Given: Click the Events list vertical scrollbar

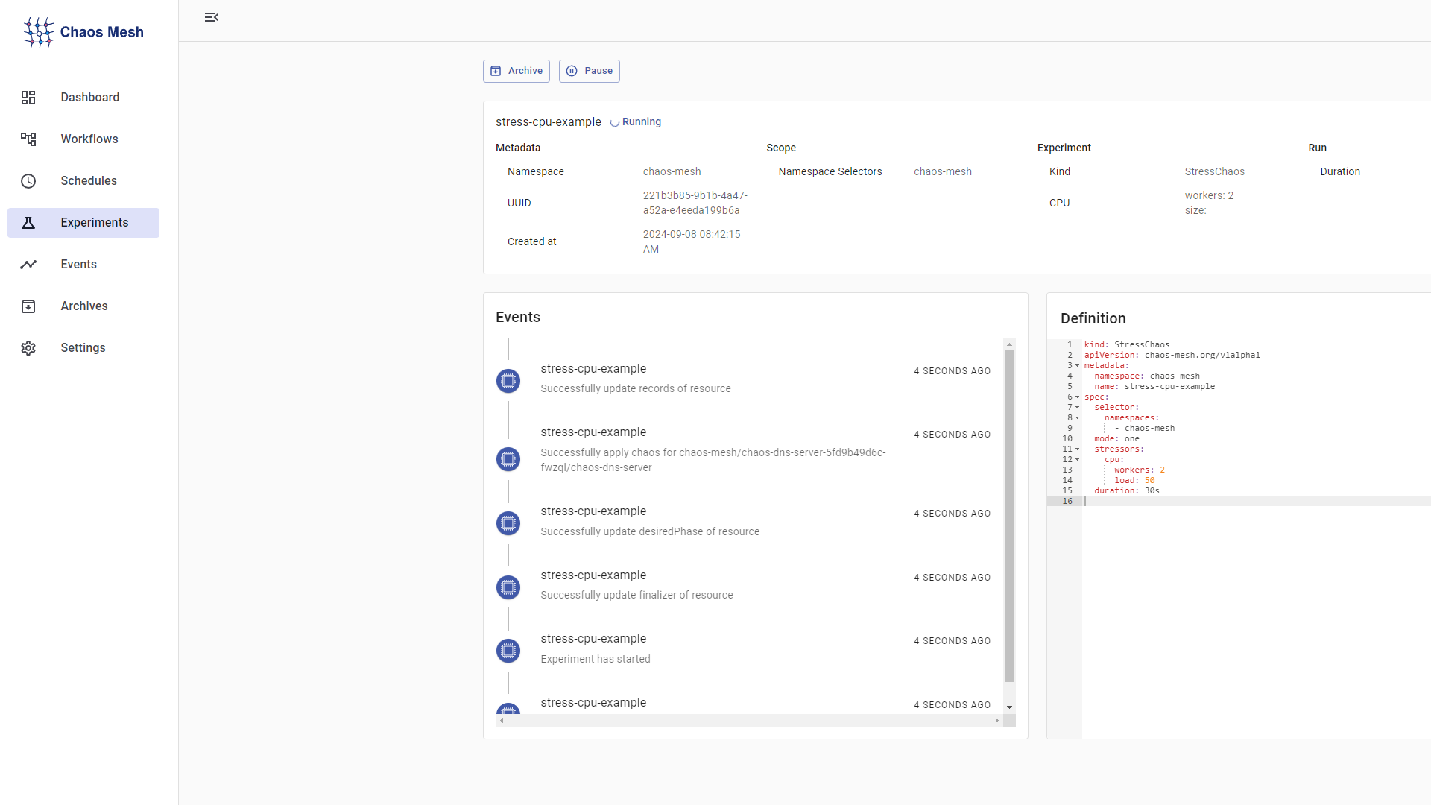Looking at the screenshot, I should [1009, 514].
